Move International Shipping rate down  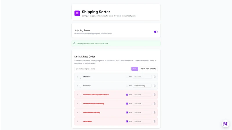81,114
